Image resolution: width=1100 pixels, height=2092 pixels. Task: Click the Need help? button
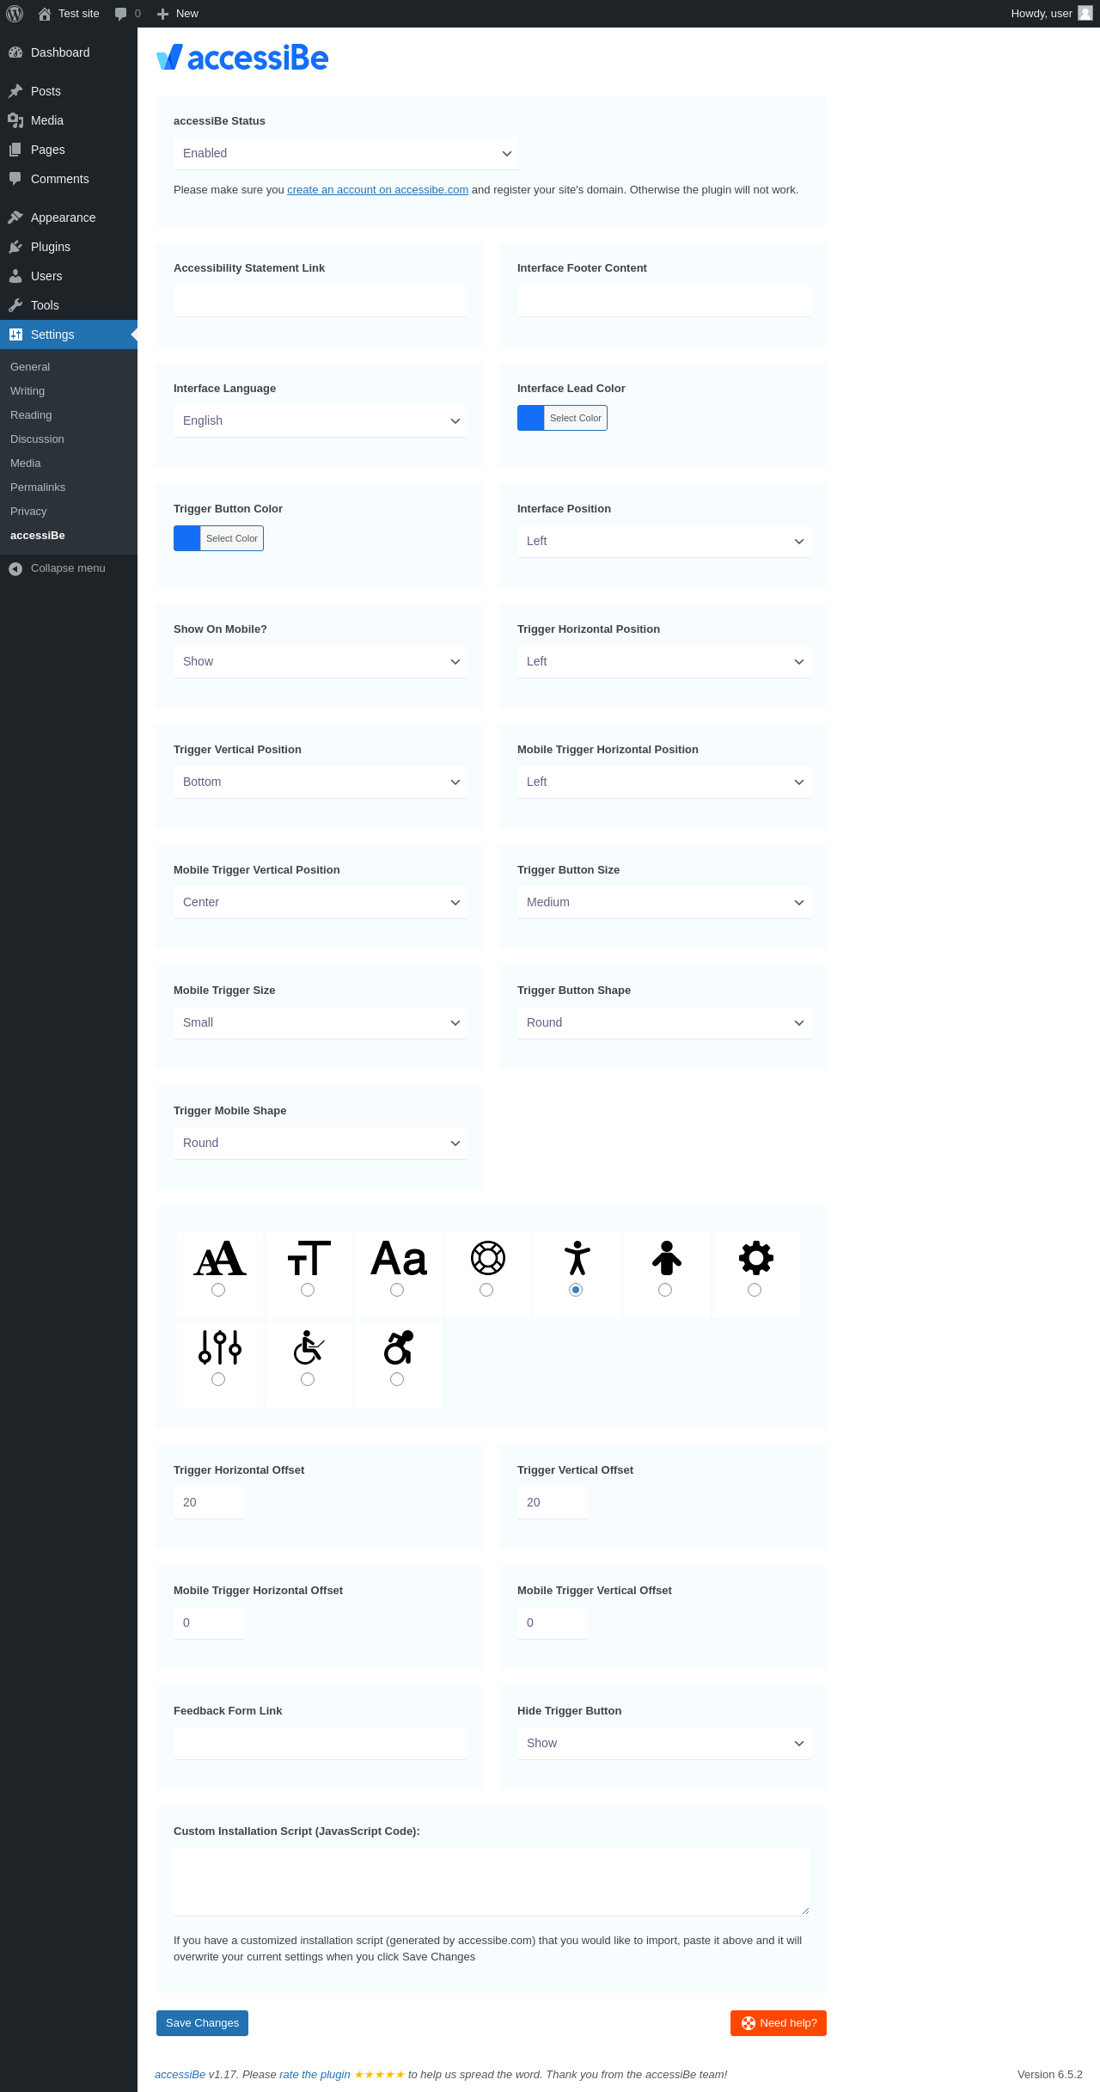click(x=779, y=2023)
